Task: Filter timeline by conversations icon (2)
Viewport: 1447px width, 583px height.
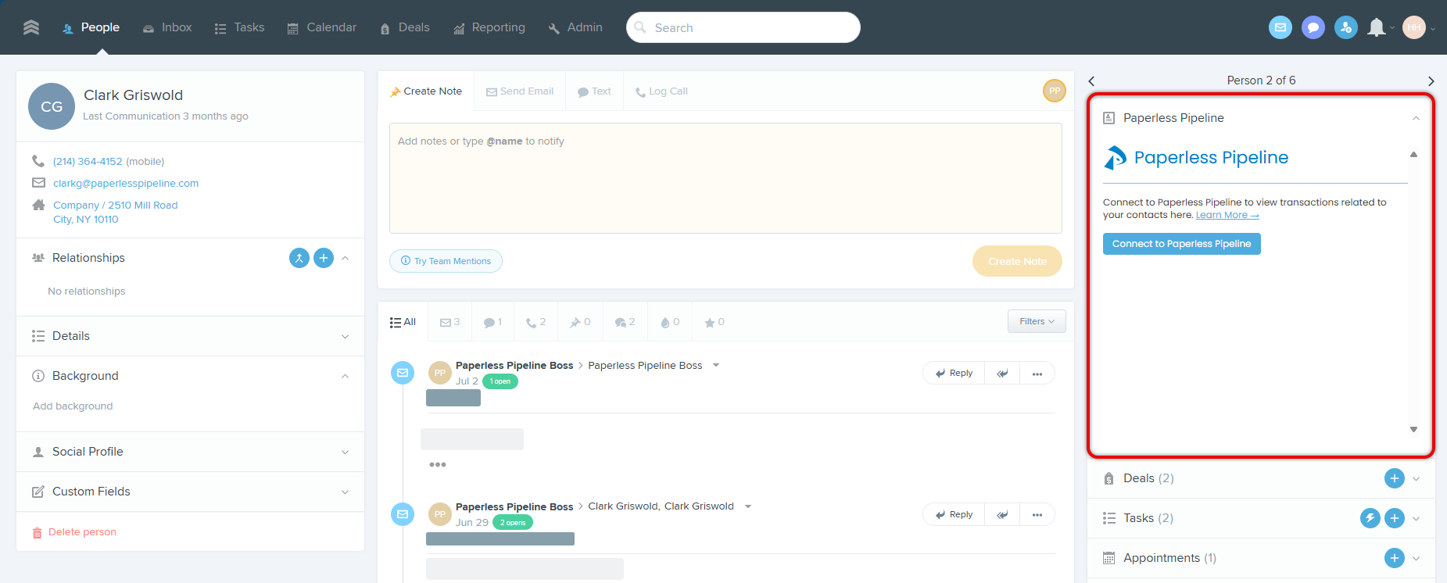Action: 625,322
